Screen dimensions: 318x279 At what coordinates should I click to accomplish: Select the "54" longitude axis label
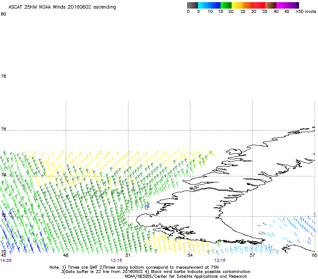pyautogui.click(x=190, y=255)
